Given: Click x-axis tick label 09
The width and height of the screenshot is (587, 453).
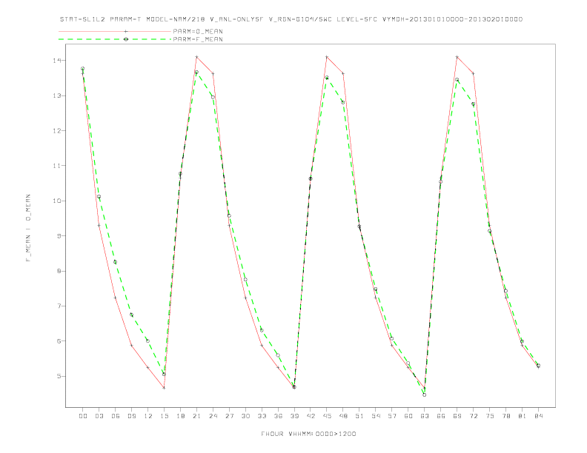Looking at the screenshot, I should click(x=131, y=416).
